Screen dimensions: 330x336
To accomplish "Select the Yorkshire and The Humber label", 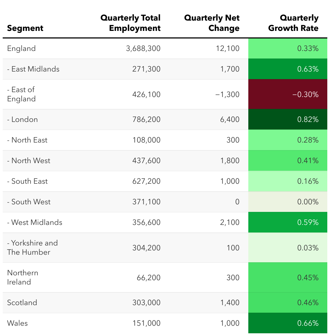I will pos(32,248).
